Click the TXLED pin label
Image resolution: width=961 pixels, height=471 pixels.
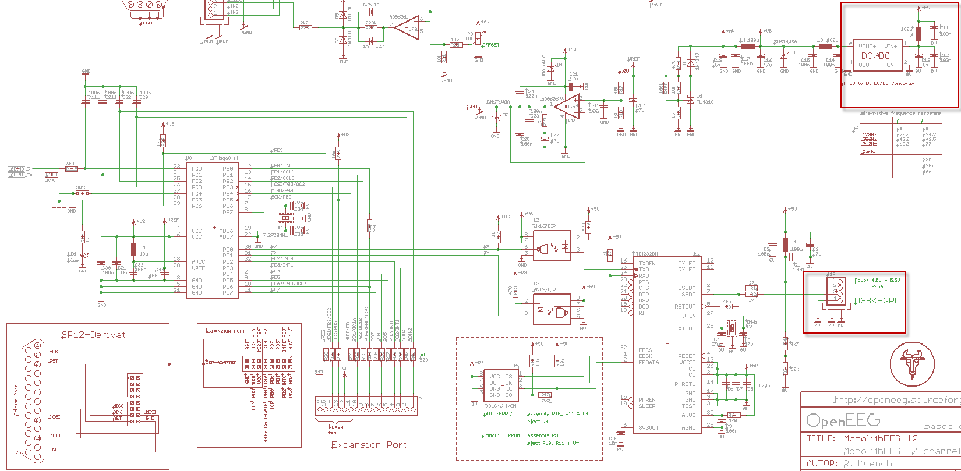point(687,263)
